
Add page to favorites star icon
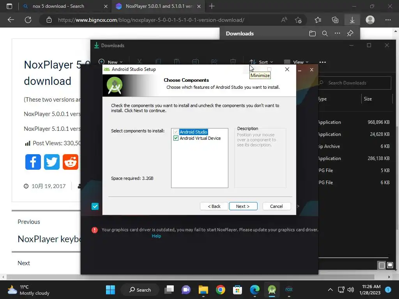(x=298, y=20)
